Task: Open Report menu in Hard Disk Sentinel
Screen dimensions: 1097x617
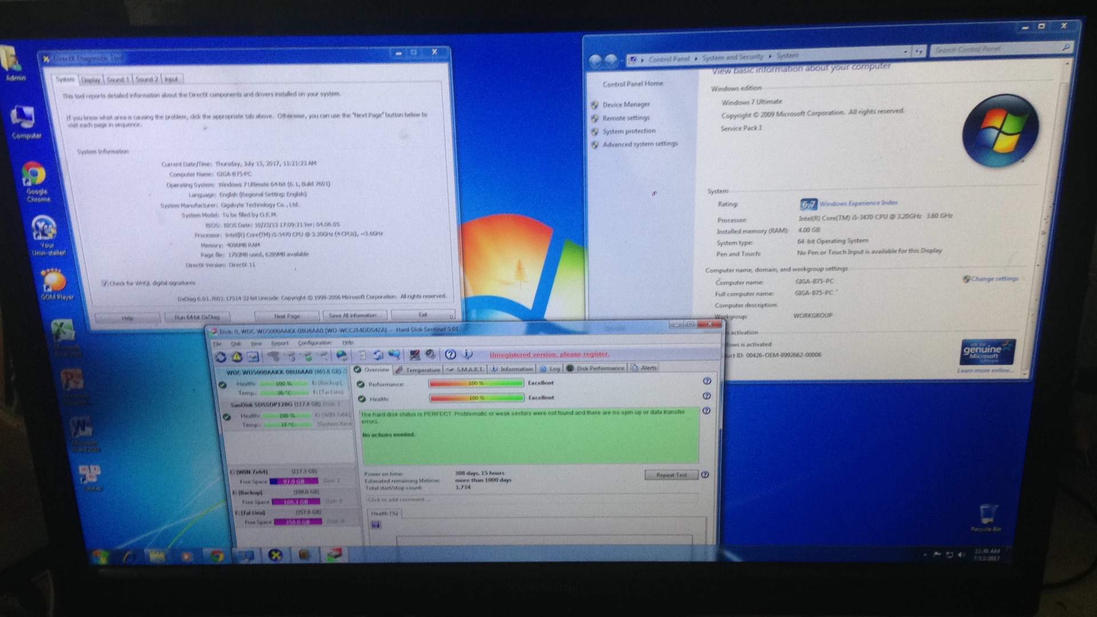Action: (279, 343)
